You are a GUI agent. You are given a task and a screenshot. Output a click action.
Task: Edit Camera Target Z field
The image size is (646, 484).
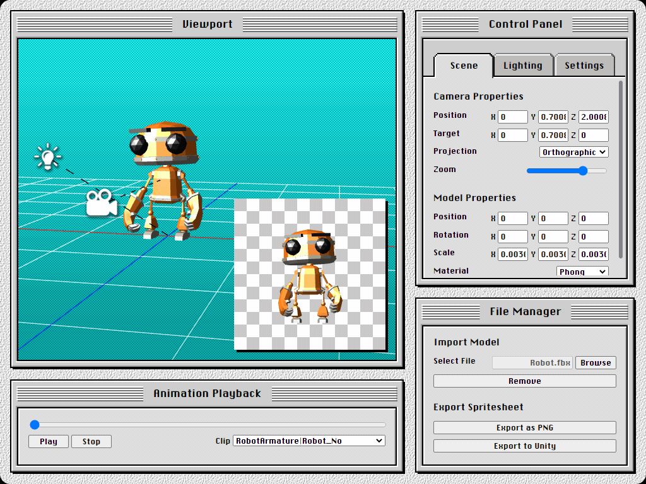click(x=593, y=135)
